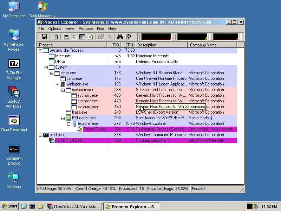Select the 7-Zip File Manager desktop icon

pyautogui.click(x=14, y=70)
